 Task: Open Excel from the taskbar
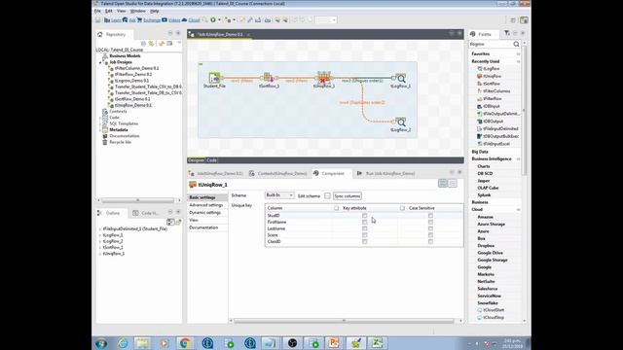point(377,343)
